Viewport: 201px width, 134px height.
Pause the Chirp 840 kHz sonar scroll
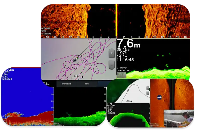(121, 75)
